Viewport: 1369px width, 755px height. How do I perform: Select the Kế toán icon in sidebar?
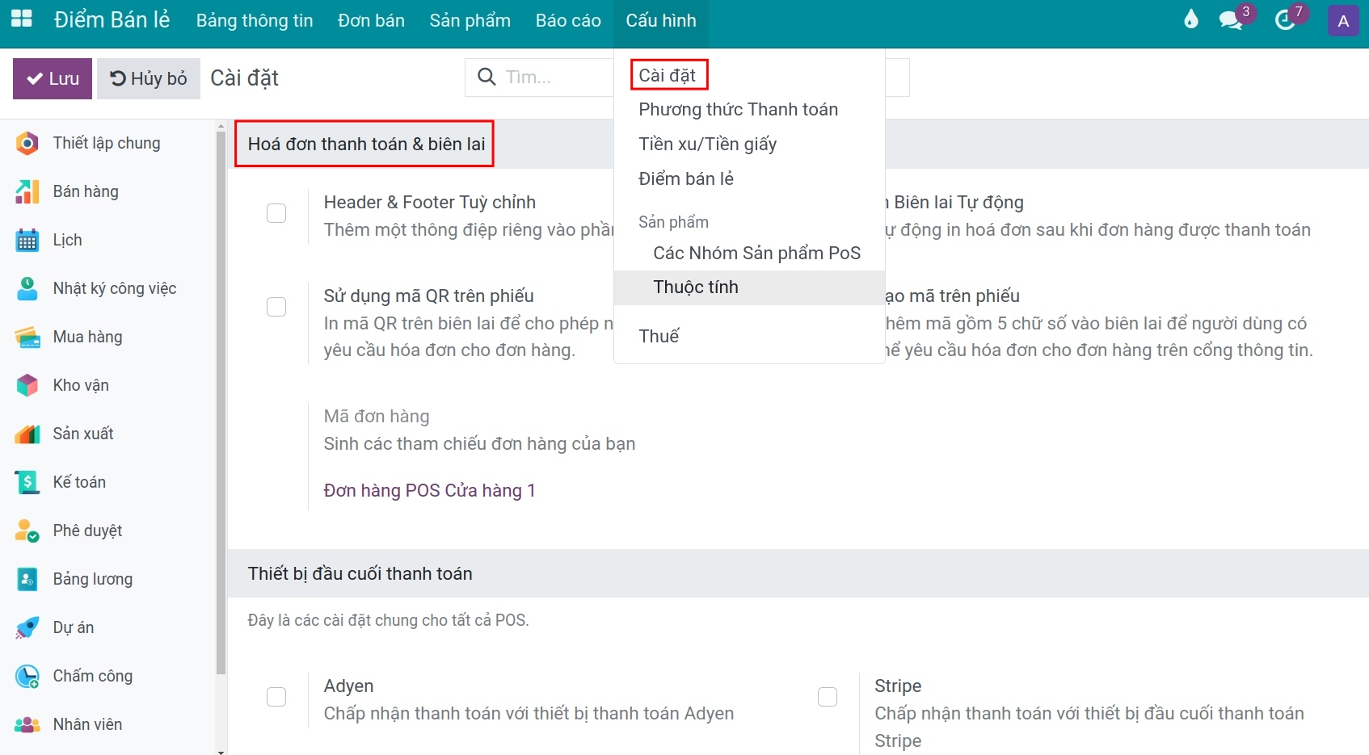pyautogui.click(x=27, y=483)
